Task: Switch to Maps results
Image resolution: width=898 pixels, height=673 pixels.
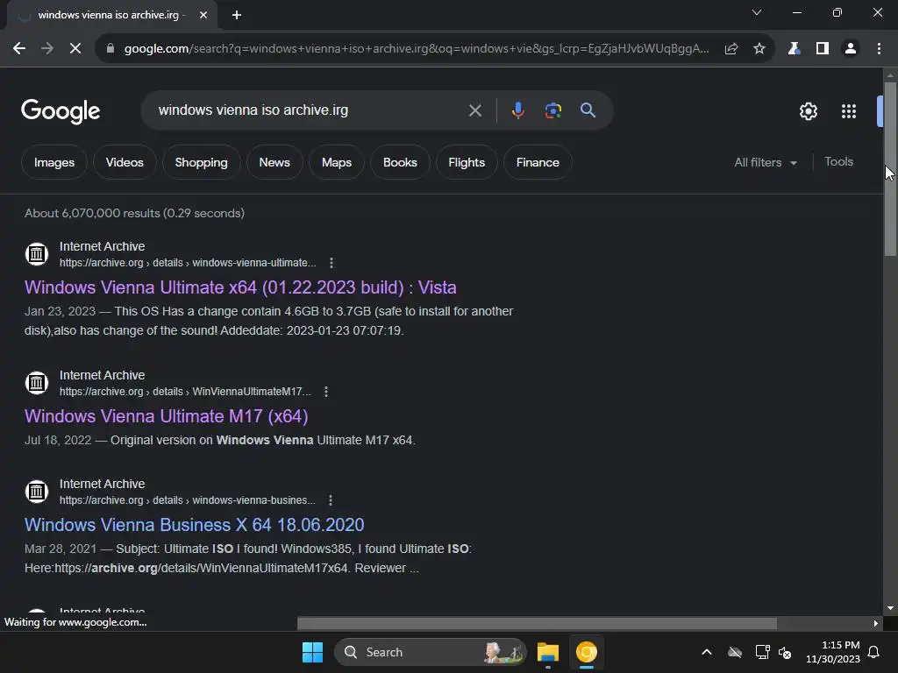Action: tap(337, 162)
